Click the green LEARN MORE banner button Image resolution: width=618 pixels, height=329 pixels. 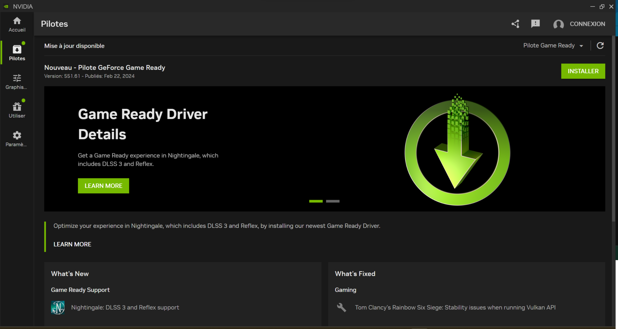pos(103,186)
